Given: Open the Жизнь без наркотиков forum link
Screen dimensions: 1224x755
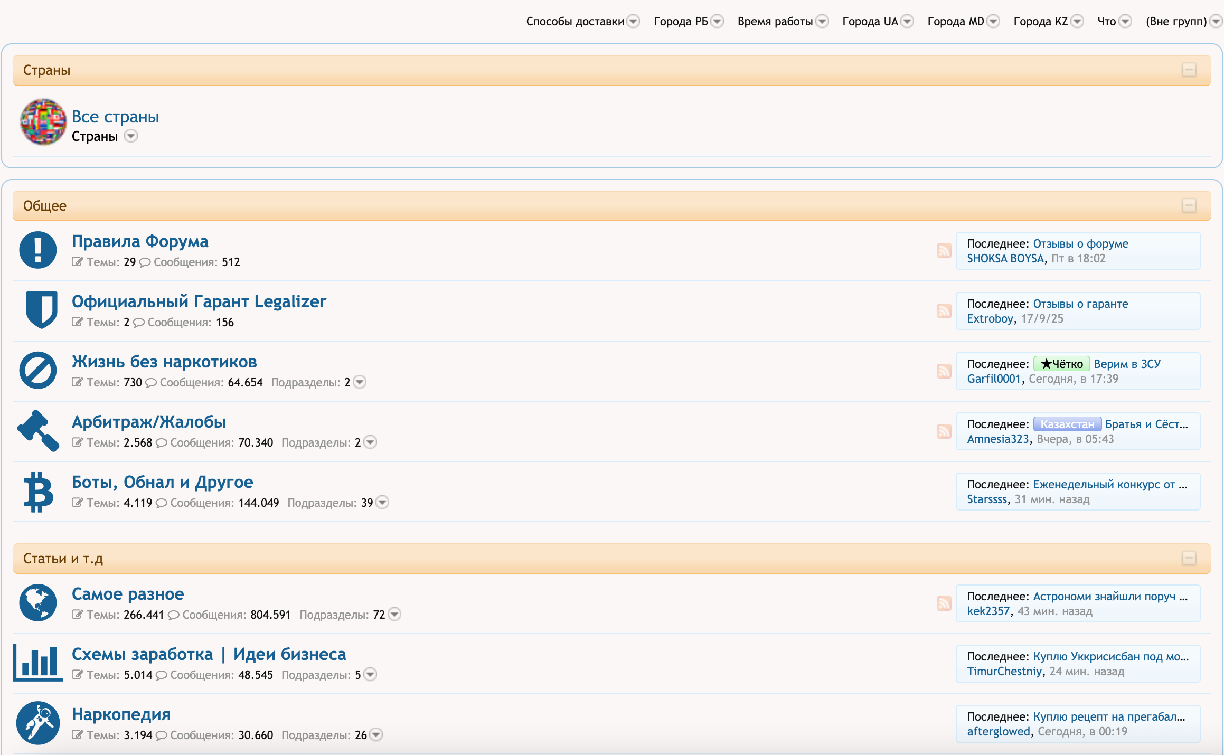Looking at the screenshot, I should pos(164,362).
